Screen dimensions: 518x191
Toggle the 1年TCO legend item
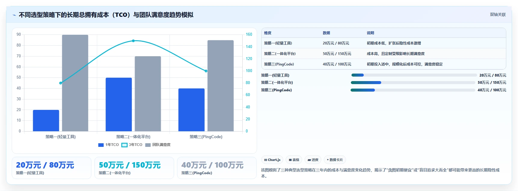pos(109,145)
